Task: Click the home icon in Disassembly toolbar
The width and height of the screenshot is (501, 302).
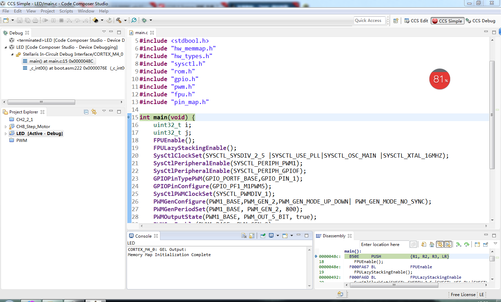Action: tap(432, 245)
